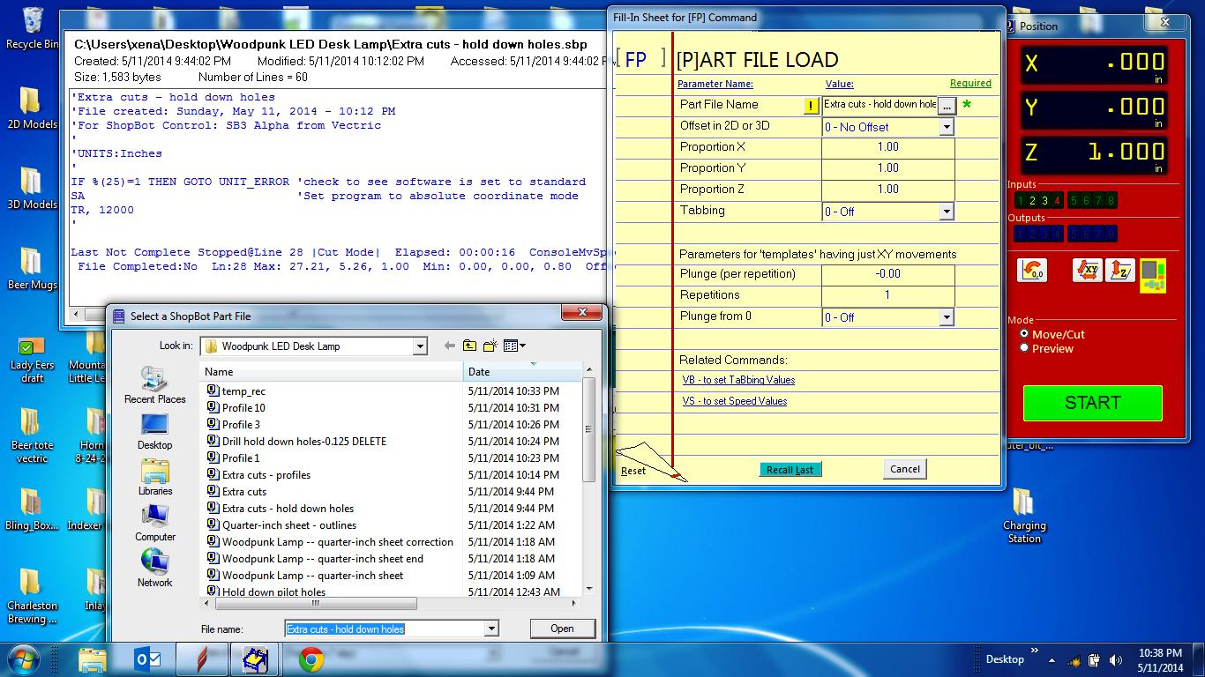
Task: Create a new folder in file dialog
Action: tap(490, 346)
